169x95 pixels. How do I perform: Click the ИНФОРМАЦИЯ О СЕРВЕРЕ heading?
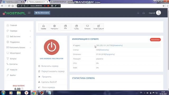85,39
